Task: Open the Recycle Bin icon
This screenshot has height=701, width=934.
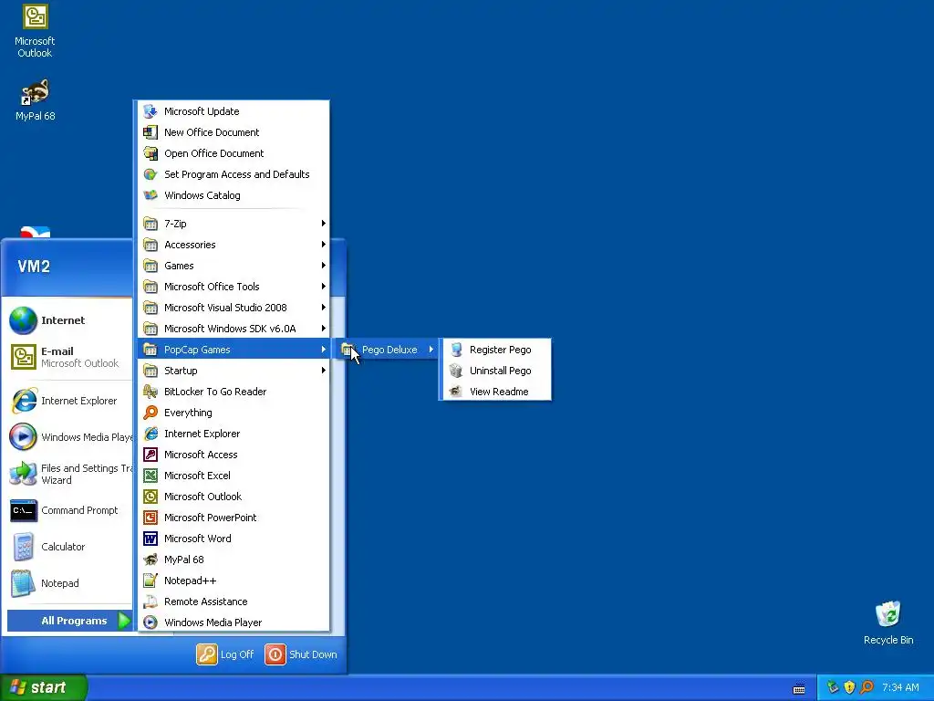Action: (x=887, y=614)
